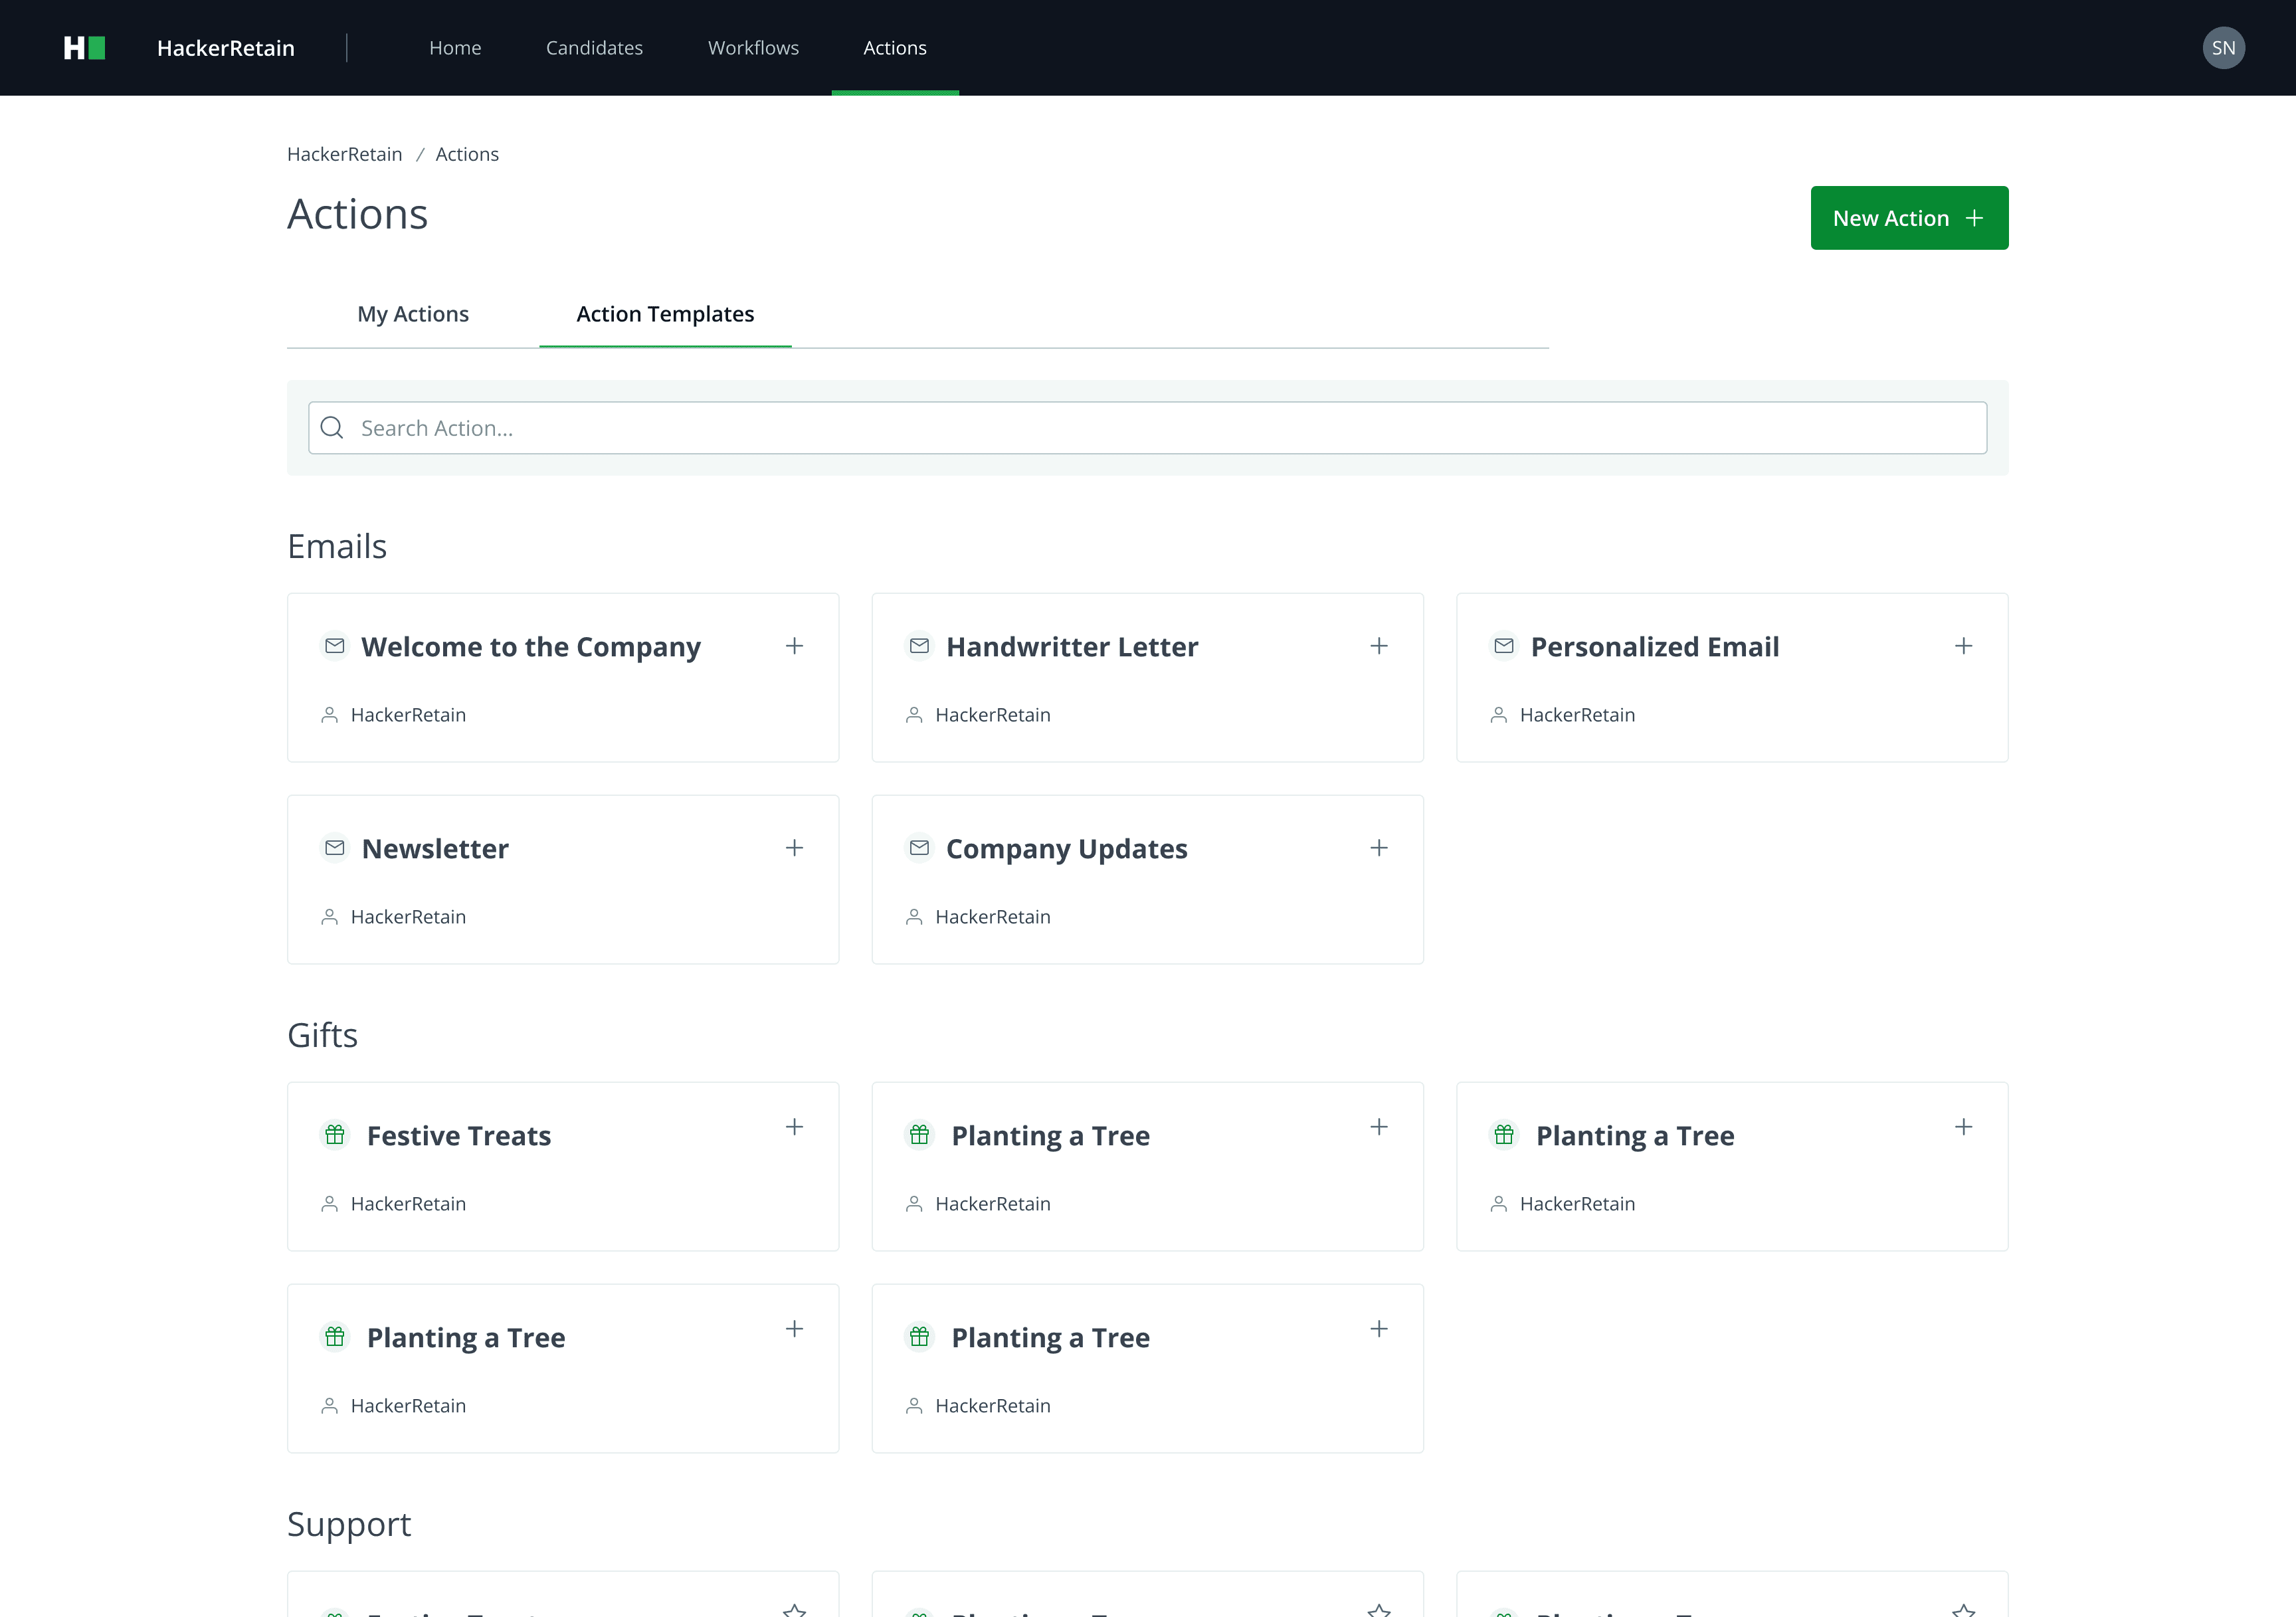Click the HackerRetain brand name in header
Screen dimensions: 2296x1617
click(226, 48)
